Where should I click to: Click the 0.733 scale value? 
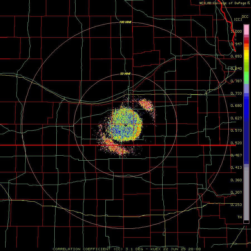click(x=236, y=93)
